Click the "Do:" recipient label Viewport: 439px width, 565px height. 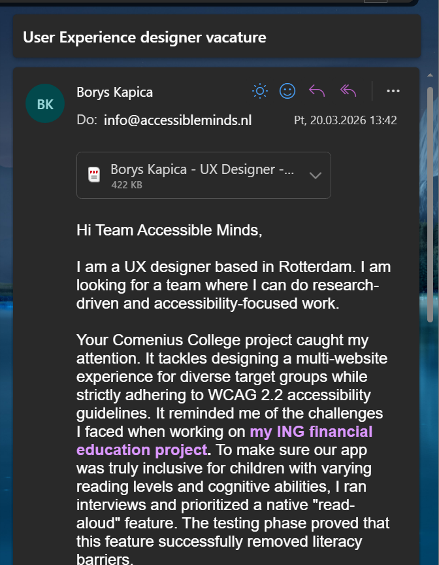coord(87,120)
